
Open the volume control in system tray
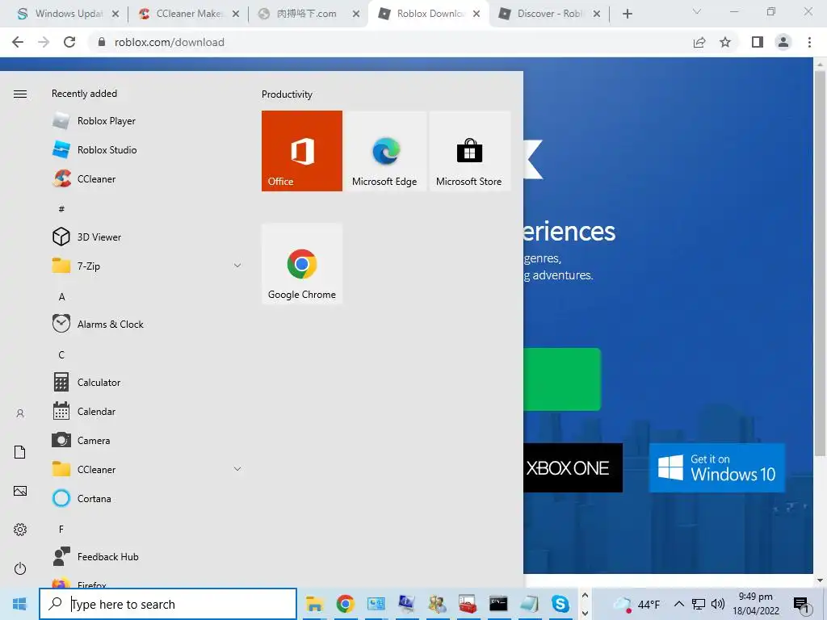pyautogui.click(x=718, y=604)
